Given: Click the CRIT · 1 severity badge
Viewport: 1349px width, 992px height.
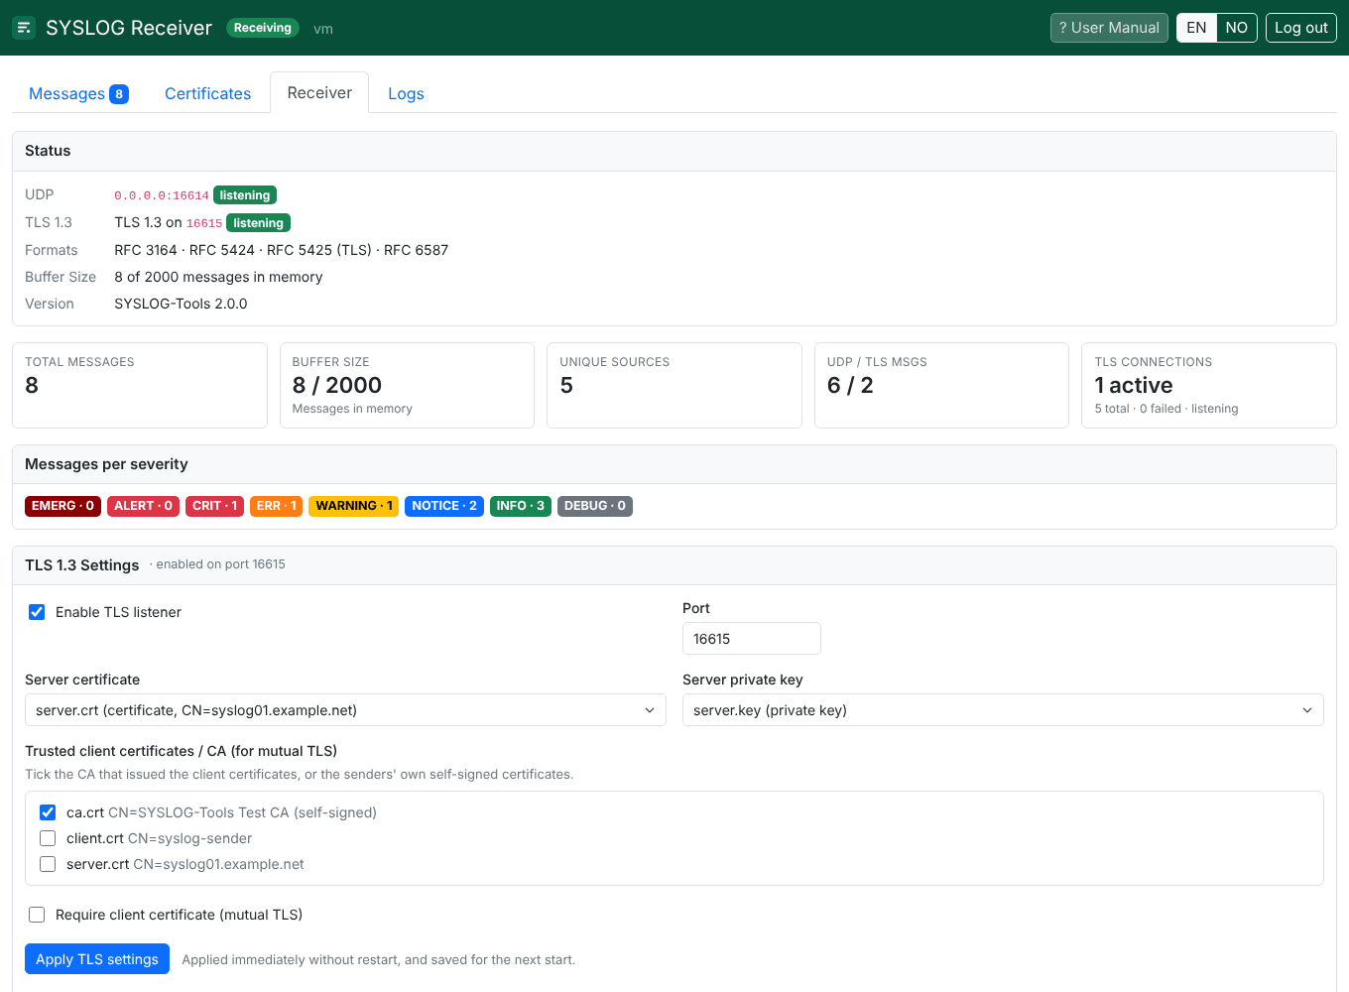Looking at the screenshot, I should pos(214,506).
